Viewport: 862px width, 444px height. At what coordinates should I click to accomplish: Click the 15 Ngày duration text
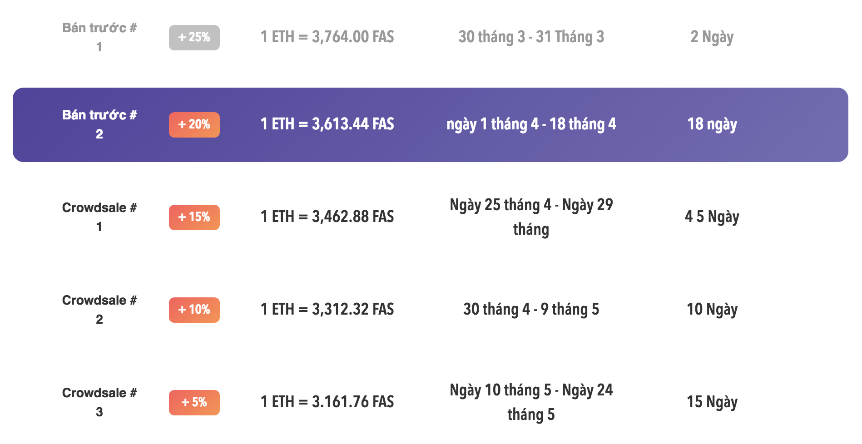pyautogui.click(x=712, y=402)
